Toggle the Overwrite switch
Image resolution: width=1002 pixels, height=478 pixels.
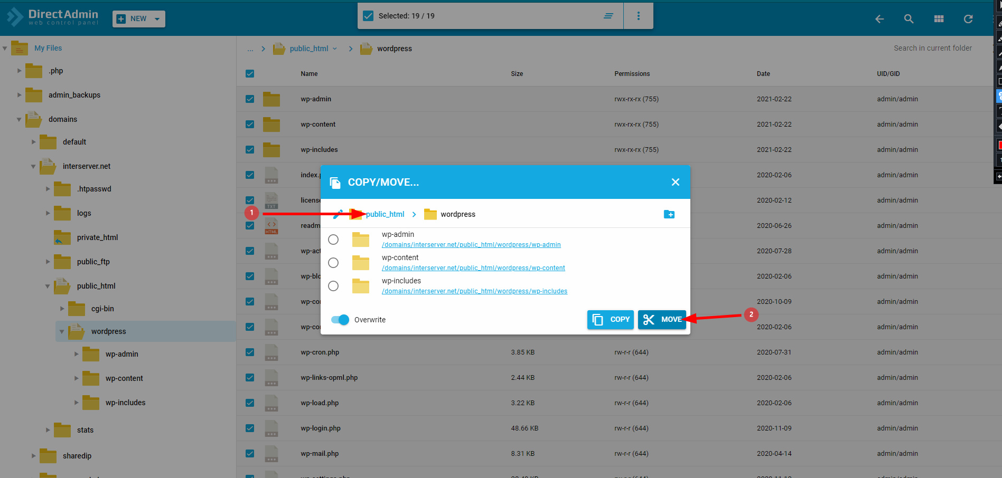tap(340, 320)
